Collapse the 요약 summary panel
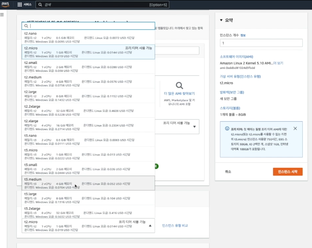This screenshot has width=312, height=248. click(x=221, y=20)
